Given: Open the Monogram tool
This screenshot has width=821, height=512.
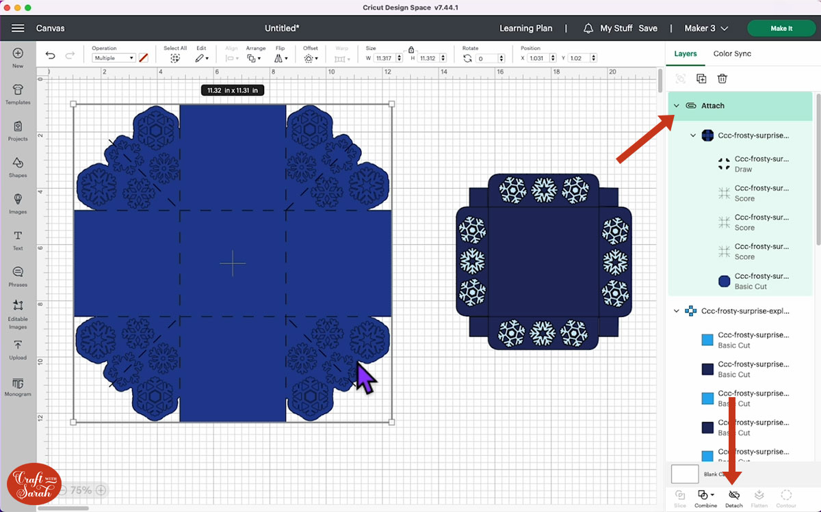Looking at the screenshot, I should [x=18, y=387].
